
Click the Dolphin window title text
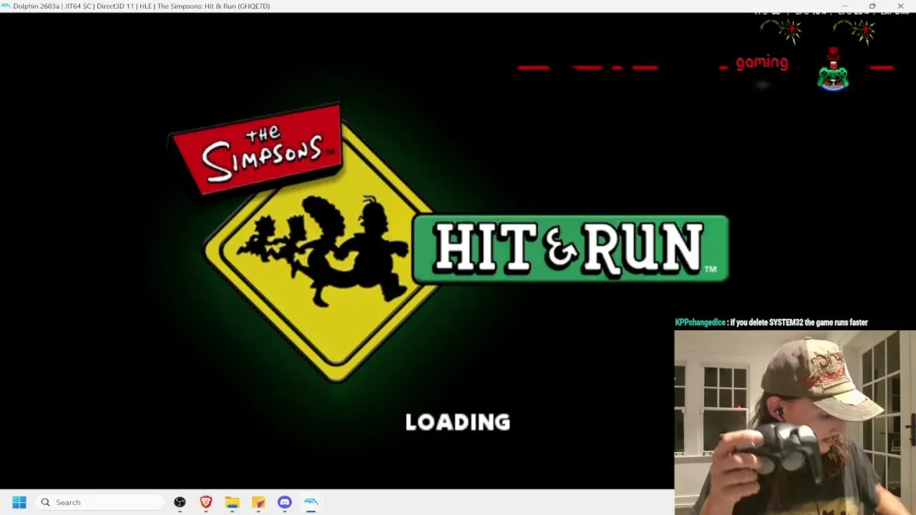[142, 6]
